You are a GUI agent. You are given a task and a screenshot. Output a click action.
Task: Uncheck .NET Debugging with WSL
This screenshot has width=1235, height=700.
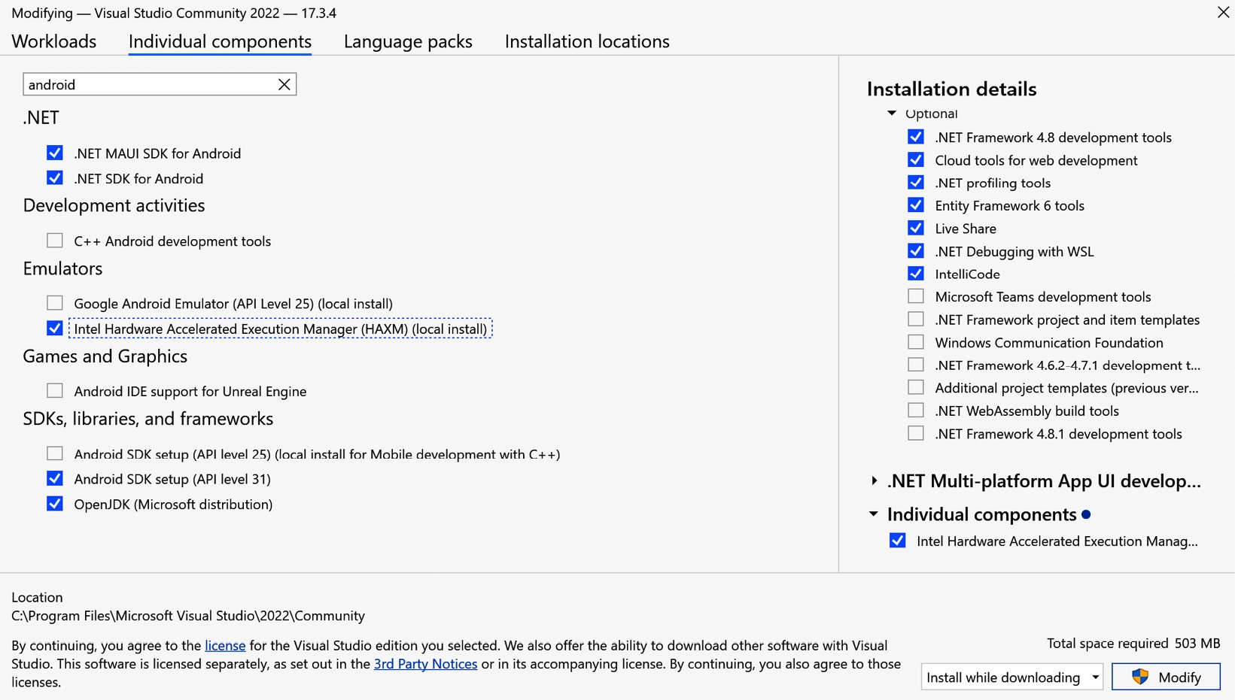[x=916, y=251]
